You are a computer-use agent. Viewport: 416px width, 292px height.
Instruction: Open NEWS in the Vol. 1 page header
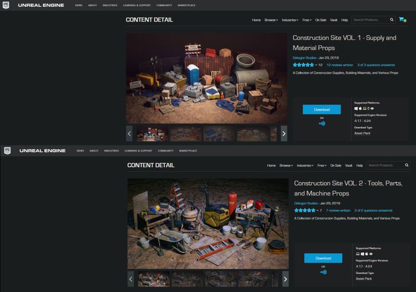(79, 6)
